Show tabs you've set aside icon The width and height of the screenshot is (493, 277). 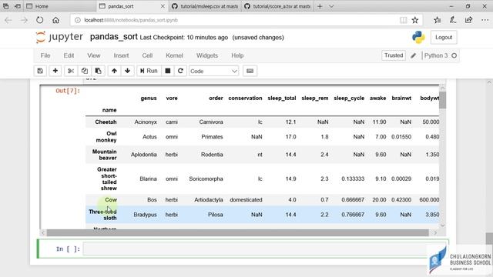[x=6, y=6]
